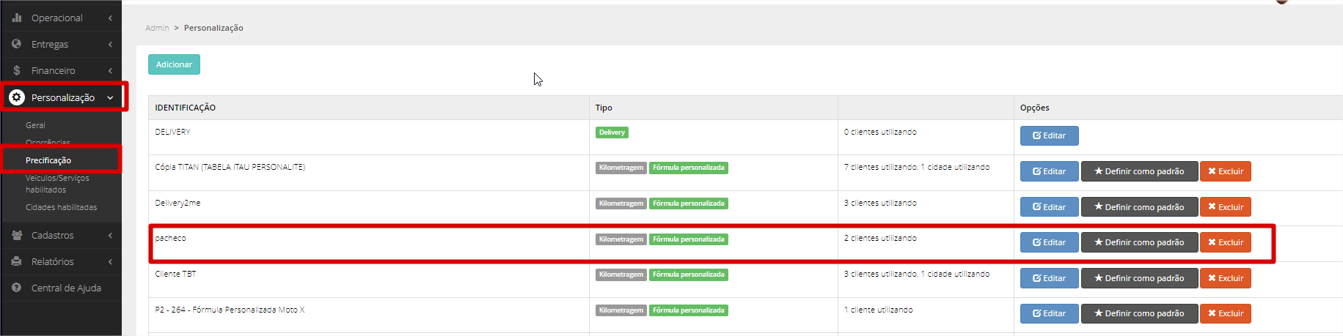
Task: Collapse the Personalização menu chevron
Action: (x=110, y=97)
